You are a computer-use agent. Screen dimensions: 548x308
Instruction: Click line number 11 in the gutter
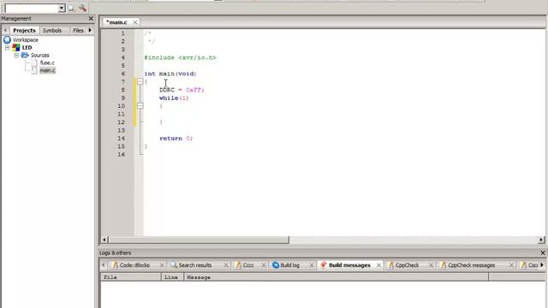pyautogui.click(x=121, y=114)
